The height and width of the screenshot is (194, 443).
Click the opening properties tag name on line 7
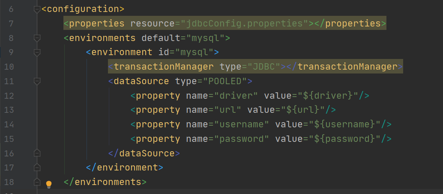[97, 24]
